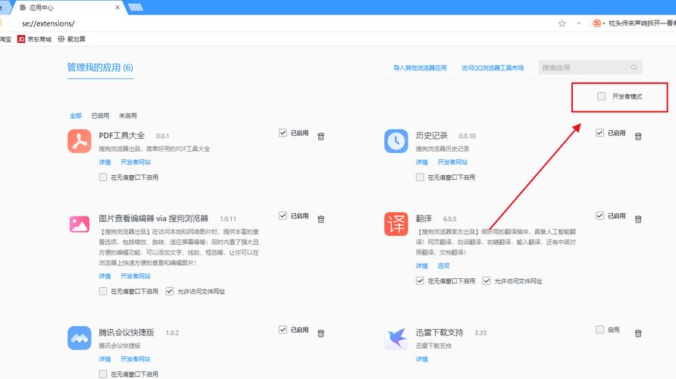
Task: Click the 历史记录 clock icon
Action: (396, 141)
